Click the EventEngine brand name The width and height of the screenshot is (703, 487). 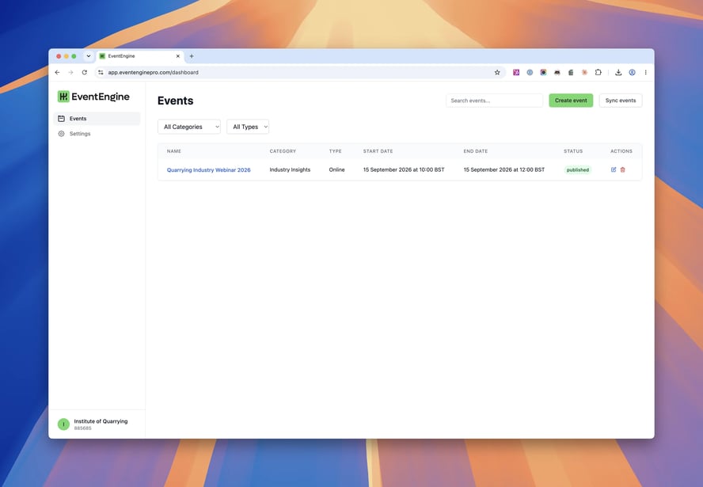(x=101, y=97)
